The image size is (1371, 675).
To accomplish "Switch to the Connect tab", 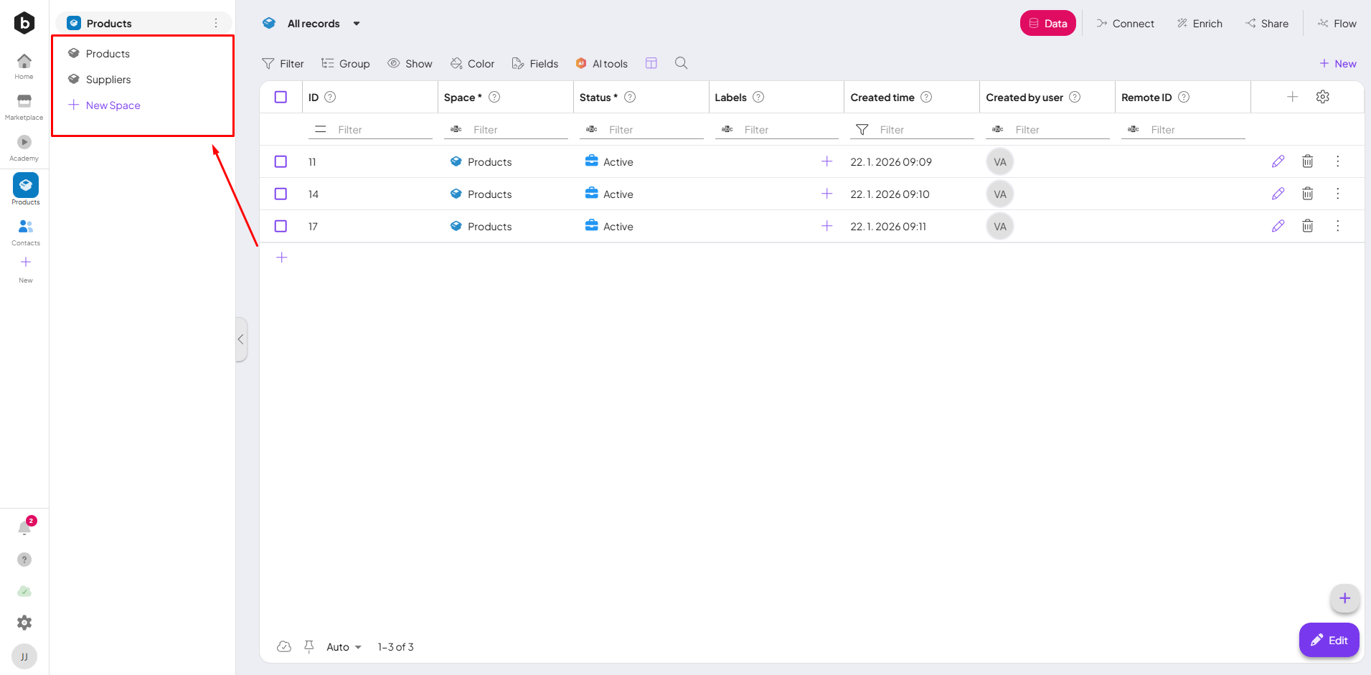I will coord(1125,24).
